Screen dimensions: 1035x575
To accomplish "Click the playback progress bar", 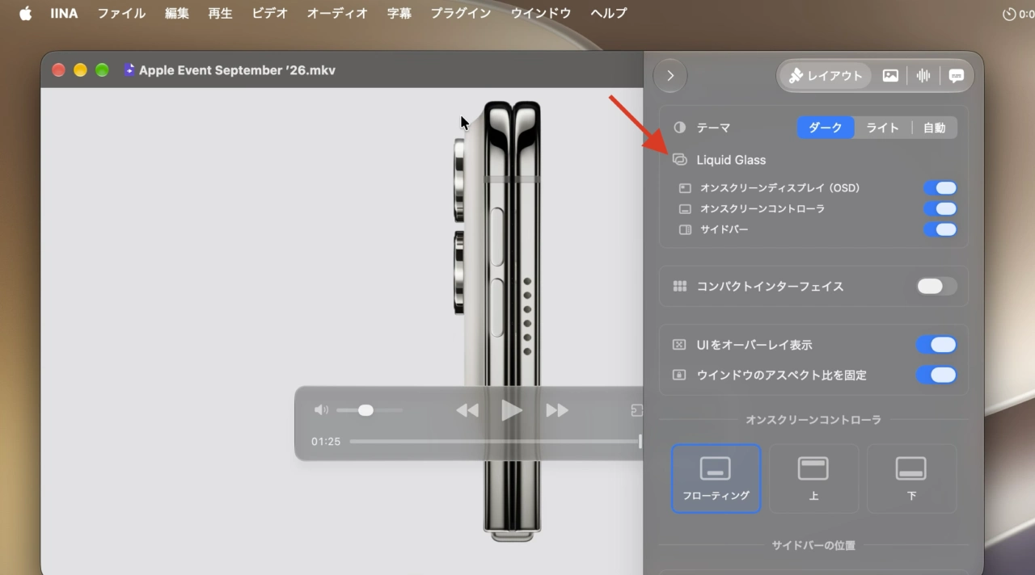I will point(496,442).
